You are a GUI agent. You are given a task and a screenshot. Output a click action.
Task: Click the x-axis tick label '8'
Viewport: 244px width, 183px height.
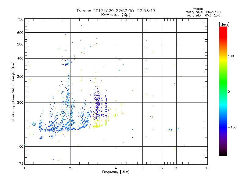162,168
